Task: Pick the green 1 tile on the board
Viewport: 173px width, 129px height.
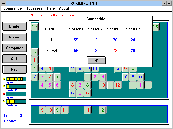Action: point(148,85)
